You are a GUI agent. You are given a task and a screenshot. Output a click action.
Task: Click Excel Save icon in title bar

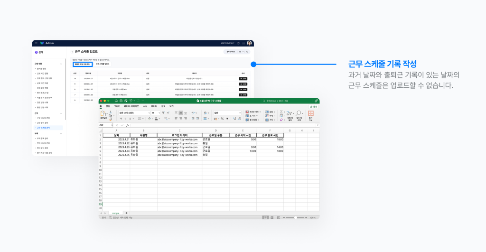coord(121,101)
